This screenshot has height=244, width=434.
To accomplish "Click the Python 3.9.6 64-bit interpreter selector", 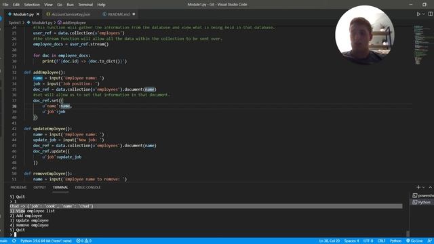I will coord(46,241).
